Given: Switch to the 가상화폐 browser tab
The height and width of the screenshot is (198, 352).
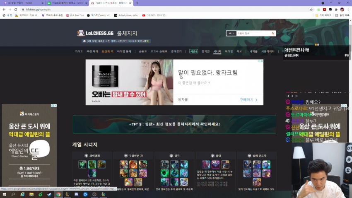Looking at the screenshot, I should pyautogui.click(x=68, y=3).
